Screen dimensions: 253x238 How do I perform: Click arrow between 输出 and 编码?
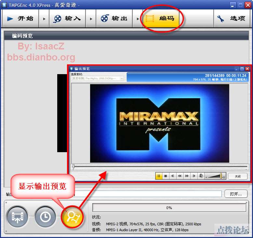(x=138, y=19)
